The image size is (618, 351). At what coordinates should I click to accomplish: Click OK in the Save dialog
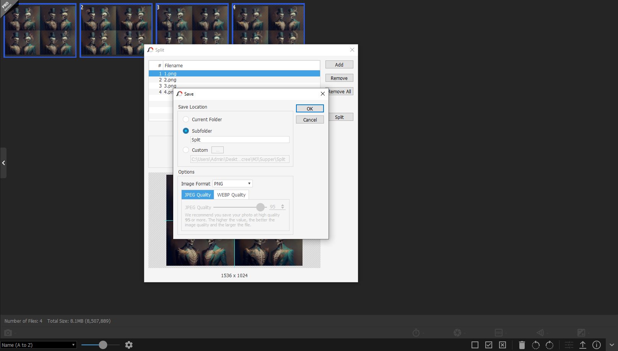pos(310,109)
